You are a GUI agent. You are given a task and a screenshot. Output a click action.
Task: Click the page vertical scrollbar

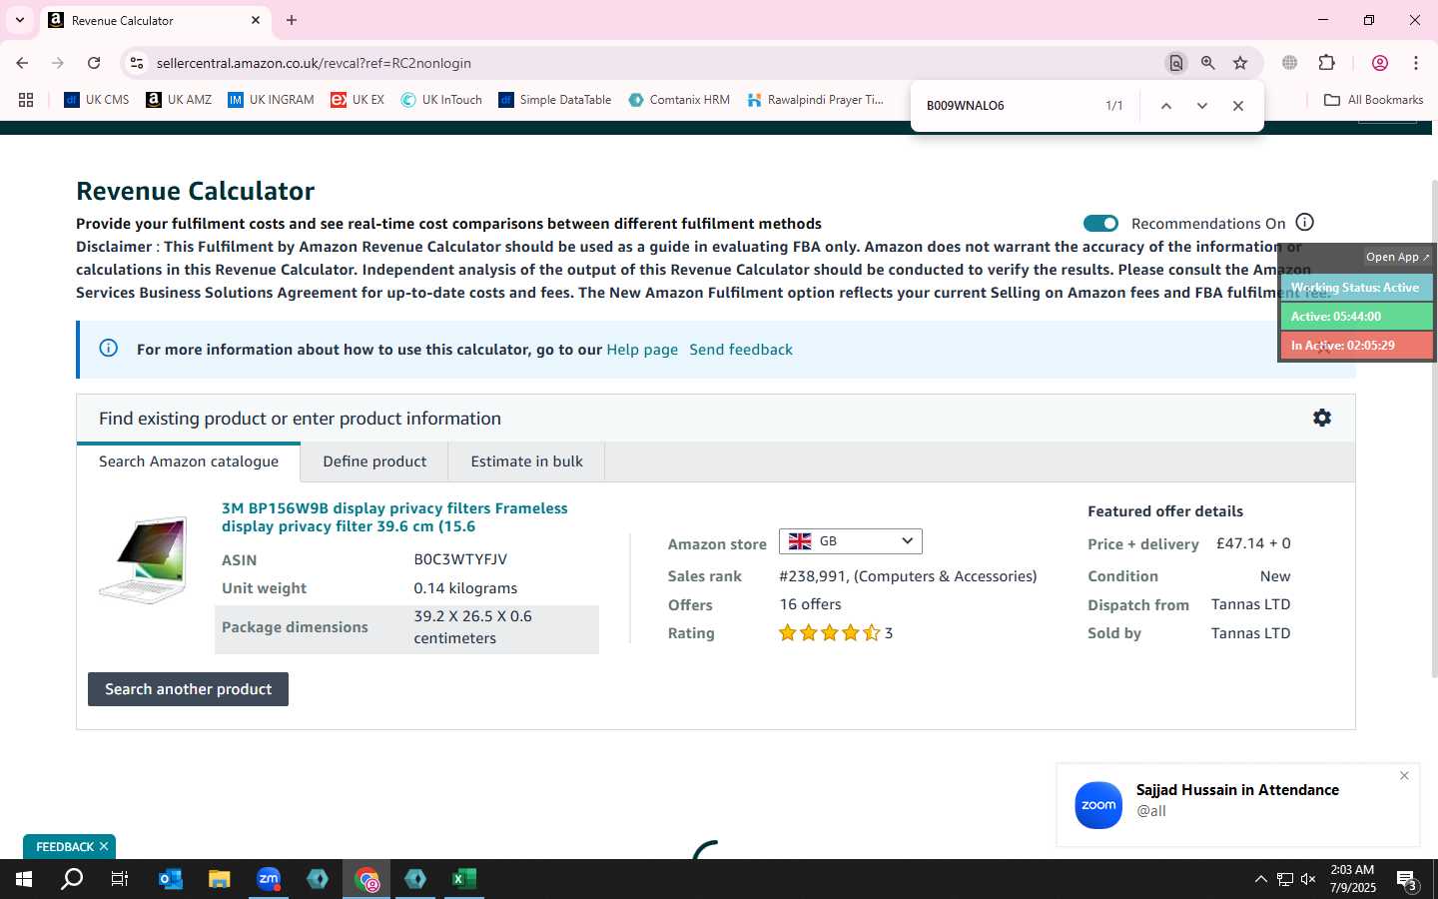coord(1434,430)
